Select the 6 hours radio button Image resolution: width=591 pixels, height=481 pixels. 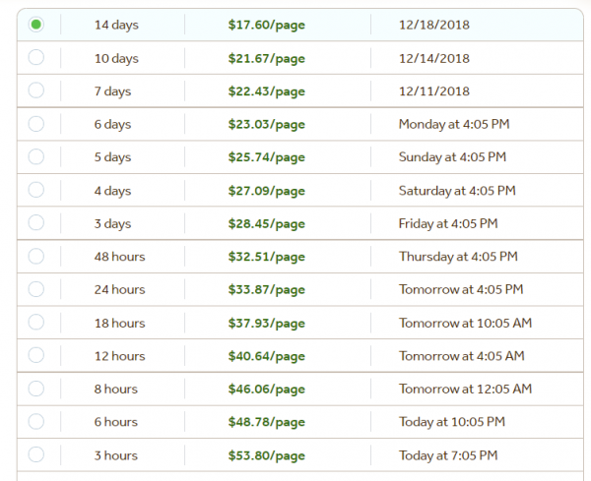tap(36, 422)
